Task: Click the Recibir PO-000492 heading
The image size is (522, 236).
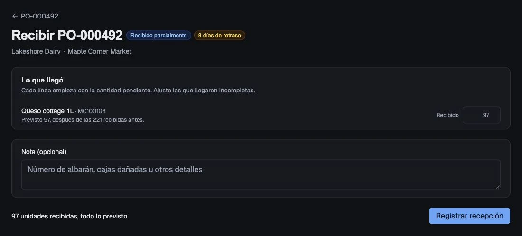Action: (67, 35)
